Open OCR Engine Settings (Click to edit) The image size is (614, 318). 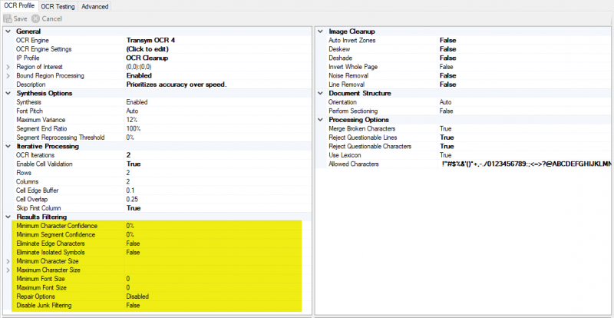point(147,49)
